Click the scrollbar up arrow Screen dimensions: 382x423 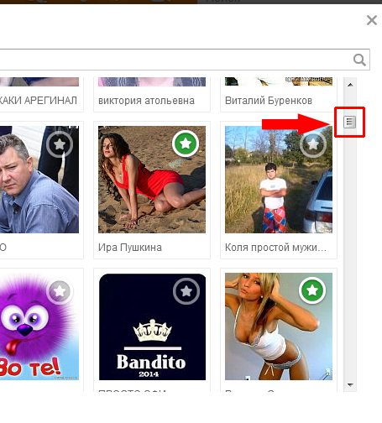pos(350,85)
